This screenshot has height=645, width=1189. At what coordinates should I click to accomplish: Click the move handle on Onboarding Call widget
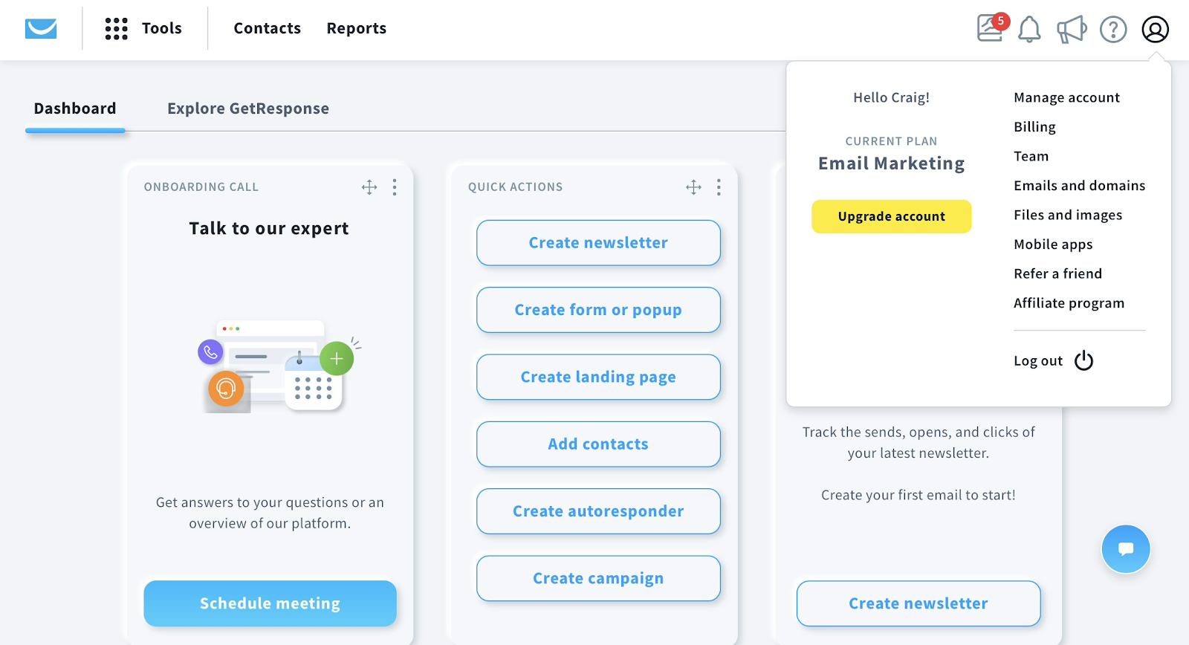click(x=369, y=188)
